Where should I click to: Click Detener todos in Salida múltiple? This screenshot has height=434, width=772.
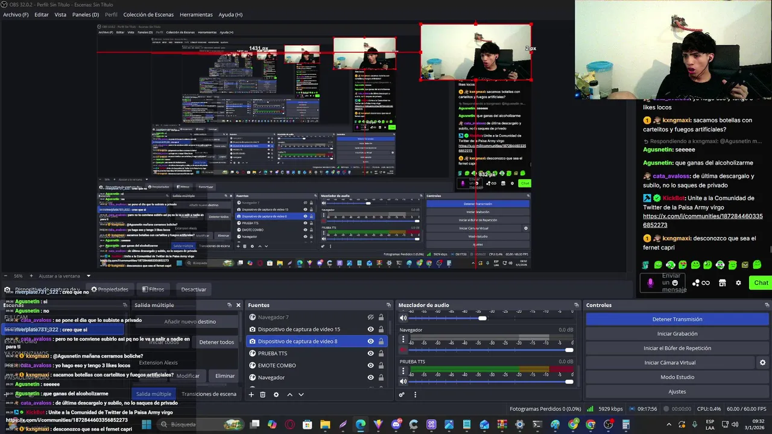tap(217, 342)
